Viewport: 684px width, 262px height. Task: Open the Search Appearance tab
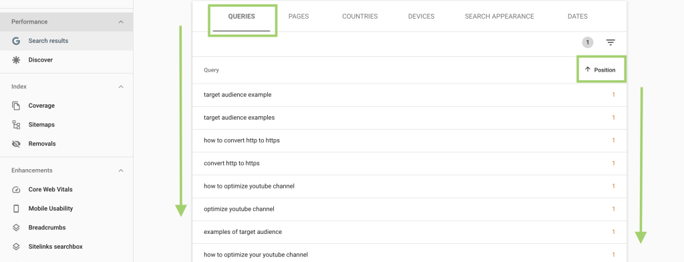coord(499,17)
